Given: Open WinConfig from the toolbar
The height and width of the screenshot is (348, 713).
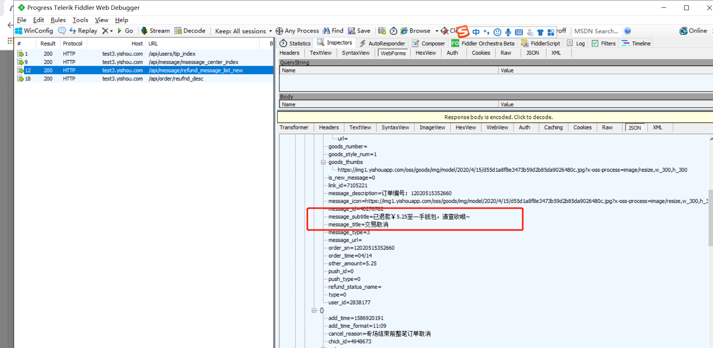Looking at the screenshot, I should [34, 31].
